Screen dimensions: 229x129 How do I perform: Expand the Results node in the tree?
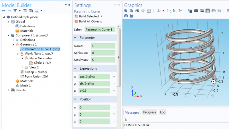pyautogui.click(x=9, y=90)
